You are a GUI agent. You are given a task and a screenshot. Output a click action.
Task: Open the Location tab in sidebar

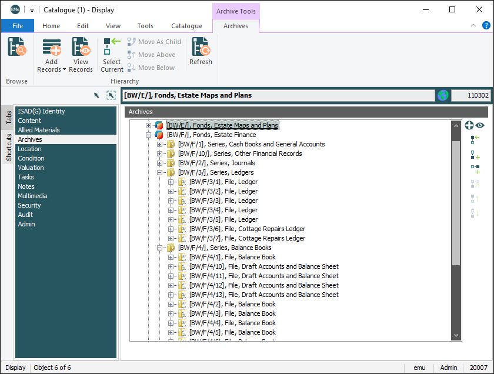29,149
